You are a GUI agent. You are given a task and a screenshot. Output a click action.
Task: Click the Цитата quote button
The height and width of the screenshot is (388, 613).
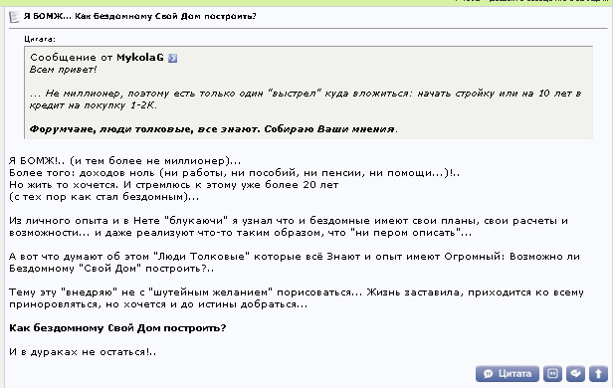508,374
